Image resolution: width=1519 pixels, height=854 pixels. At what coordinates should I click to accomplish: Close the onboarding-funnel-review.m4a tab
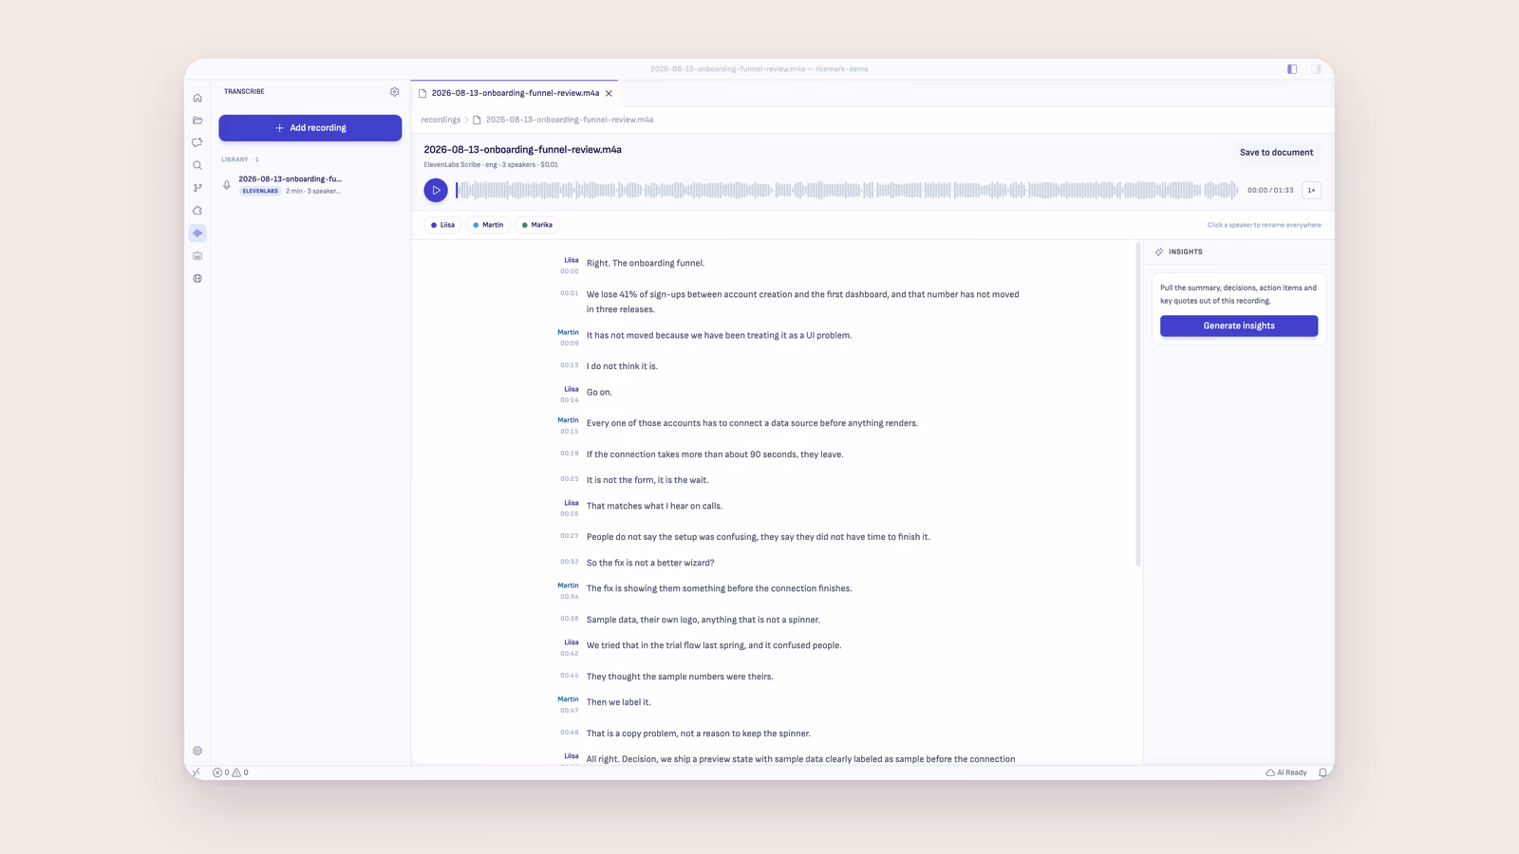point(609,93)
